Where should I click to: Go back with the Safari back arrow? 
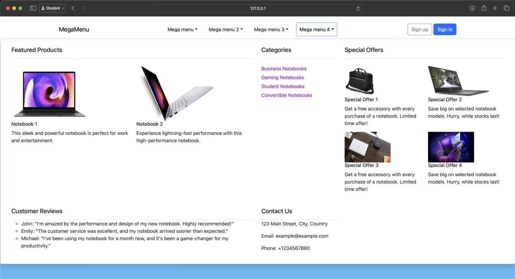tap(73, 8)
